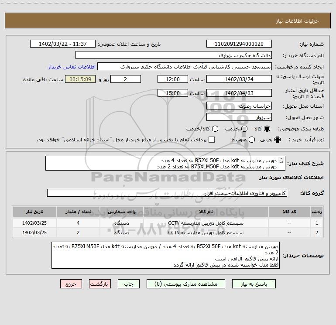
Task: Click date 1402/03/25 in row 2
Action: [34, 233]
